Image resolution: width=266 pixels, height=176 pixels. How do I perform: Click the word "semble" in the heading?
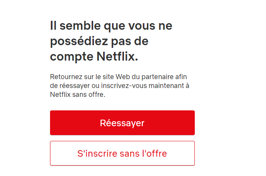coord(79,26)
